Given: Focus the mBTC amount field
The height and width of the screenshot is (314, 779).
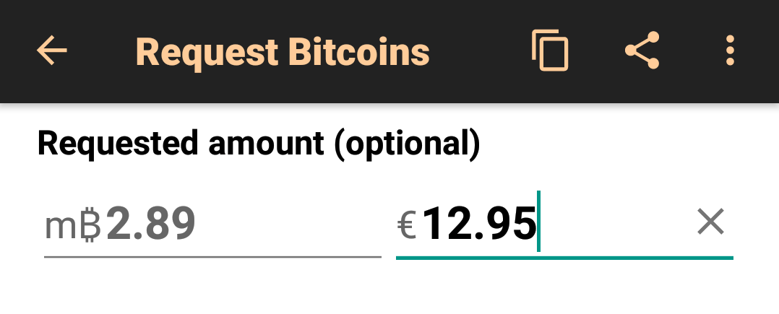Looking at the screenshot, I should 212,224.
